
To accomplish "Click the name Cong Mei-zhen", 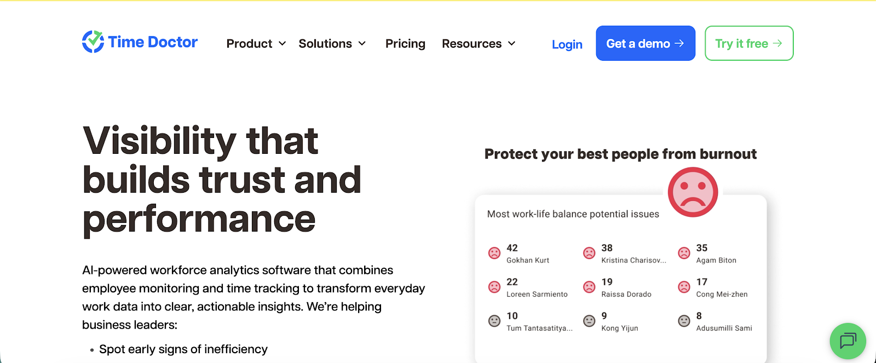I will point(722,295).
